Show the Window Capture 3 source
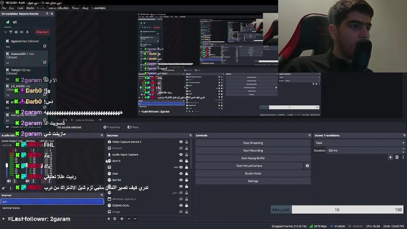The image size is (407, 229). click(x=181, y=199)
